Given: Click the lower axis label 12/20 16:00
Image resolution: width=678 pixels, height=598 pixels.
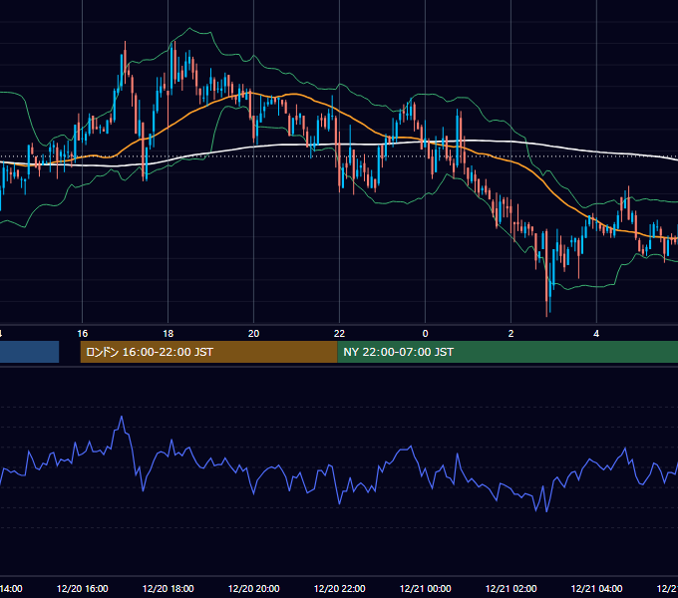Looking at the screenshot, I should point(82,588).
